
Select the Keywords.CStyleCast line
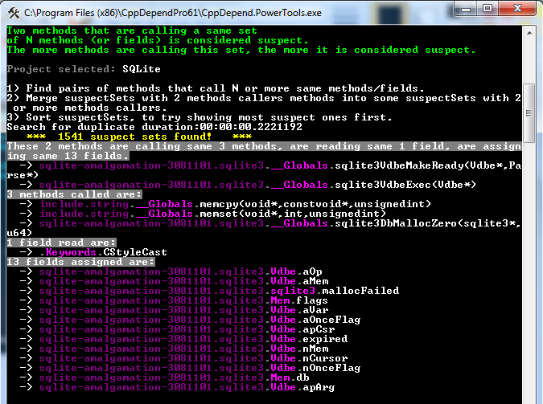click(93, 252)
